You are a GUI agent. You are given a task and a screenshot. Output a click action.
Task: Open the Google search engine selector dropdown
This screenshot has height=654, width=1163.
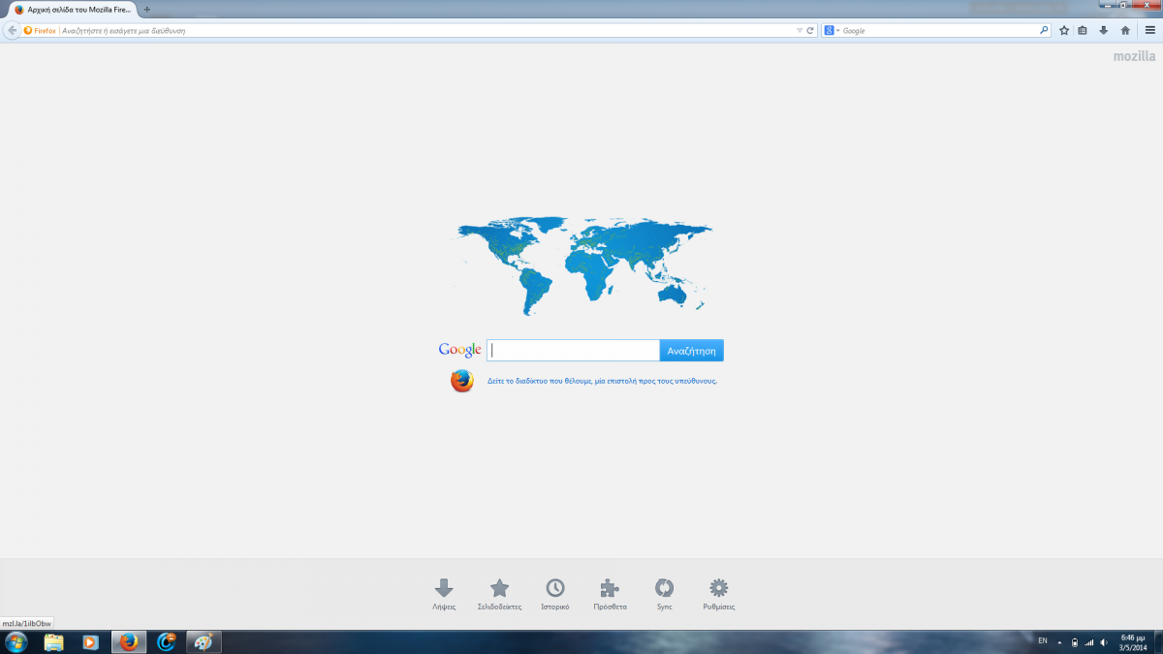pos(831,30)
